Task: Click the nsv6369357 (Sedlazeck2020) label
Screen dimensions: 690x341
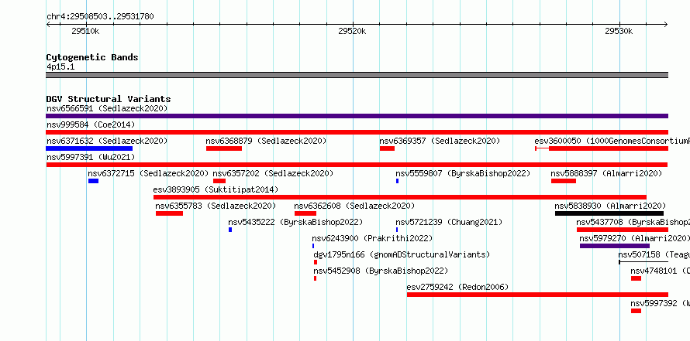Action: pos(440,141)
